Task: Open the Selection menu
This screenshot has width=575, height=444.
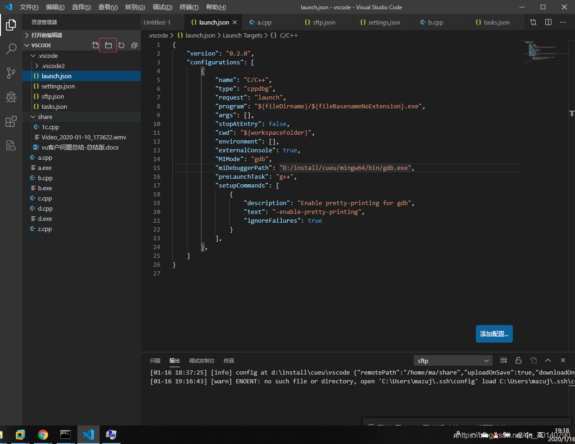Action: click(82, 7)
